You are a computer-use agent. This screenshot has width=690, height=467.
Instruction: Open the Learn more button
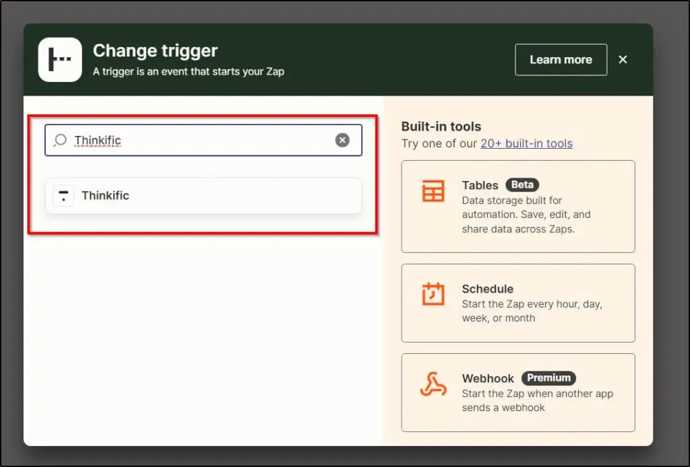pos(561,60)
